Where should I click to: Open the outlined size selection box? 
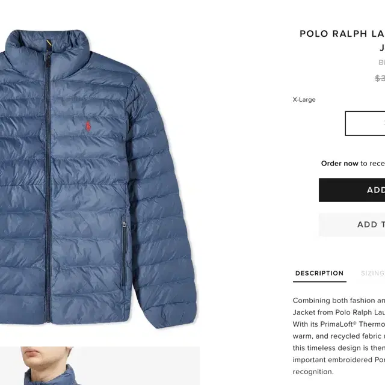pos(365,123)
